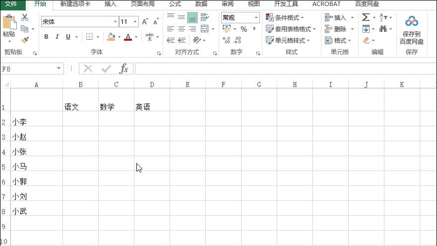
Task: Save to Baidu Netdisk (保存到百度网盘)
Action: coord(412,30)
